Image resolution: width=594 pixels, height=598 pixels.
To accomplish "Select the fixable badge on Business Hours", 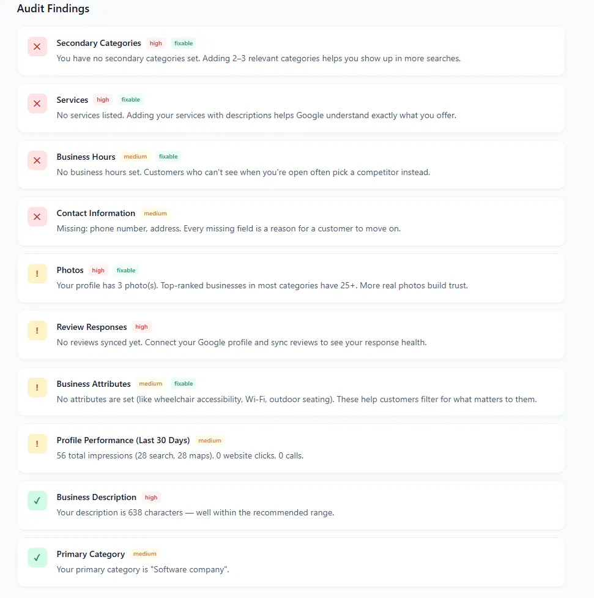I will click(x=168, y=156).
